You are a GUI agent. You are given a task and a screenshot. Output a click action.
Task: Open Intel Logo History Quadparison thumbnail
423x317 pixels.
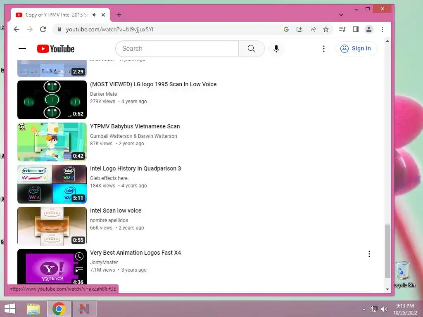[x=52, y=184]
